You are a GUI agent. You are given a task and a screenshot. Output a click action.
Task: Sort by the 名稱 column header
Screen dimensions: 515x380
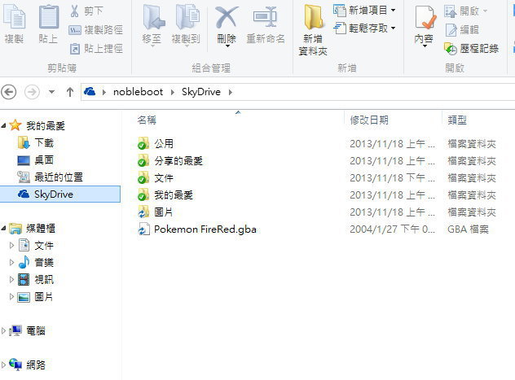pyautogui.click(x=147, y=120)
